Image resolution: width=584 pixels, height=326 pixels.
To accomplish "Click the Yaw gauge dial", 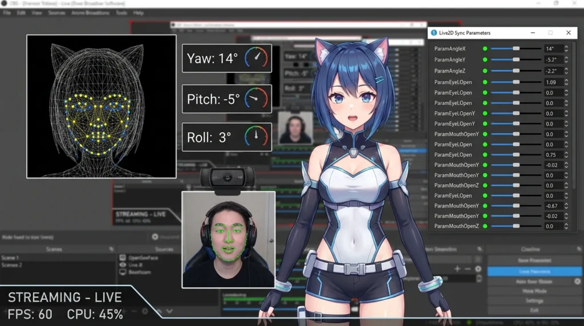I will point(256,59).
